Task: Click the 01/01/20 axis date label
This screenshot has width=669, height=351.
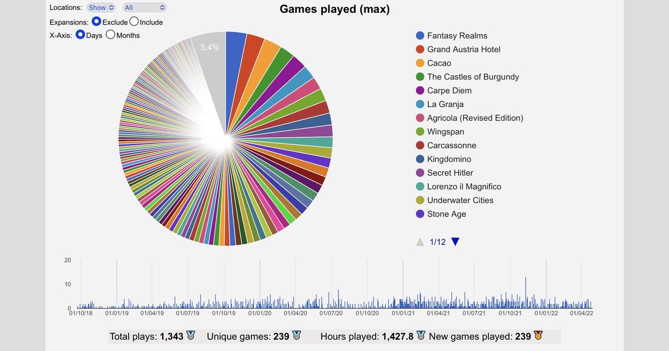Action: 260,313
